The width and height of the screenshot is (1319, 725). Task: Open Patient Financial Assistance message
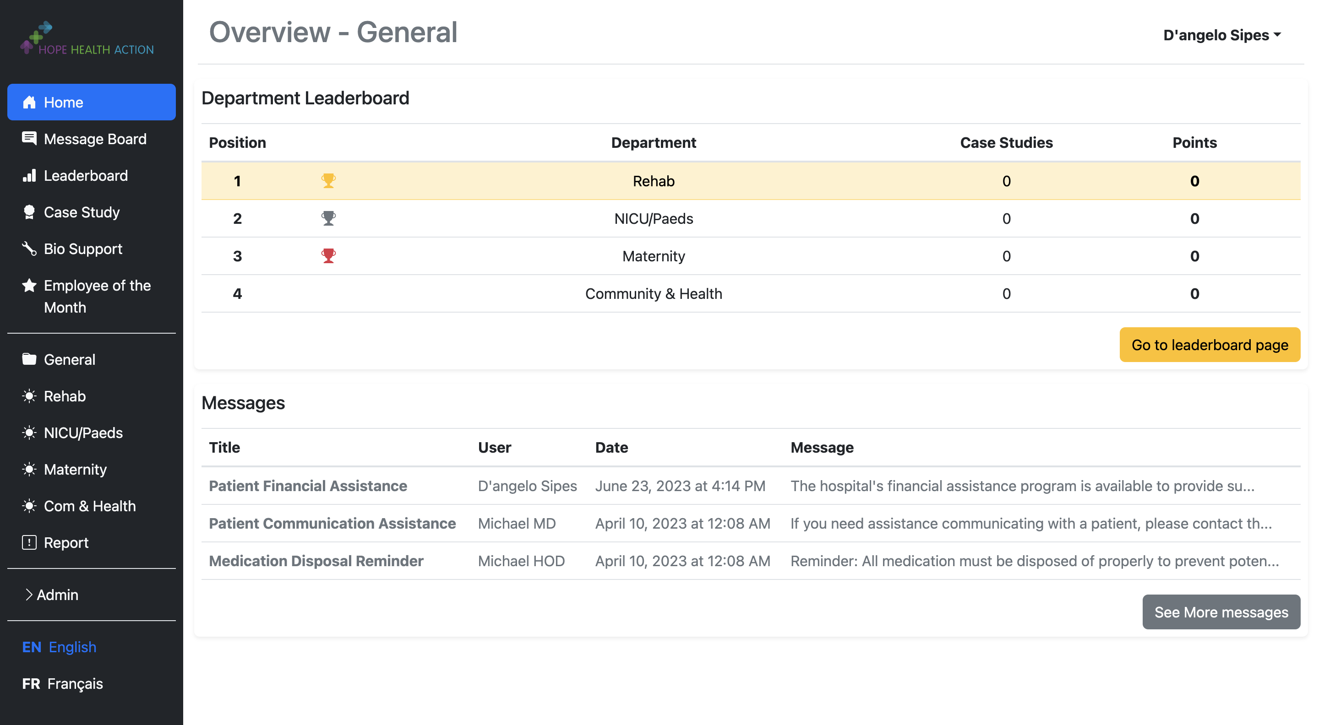[x=308, y=486]
